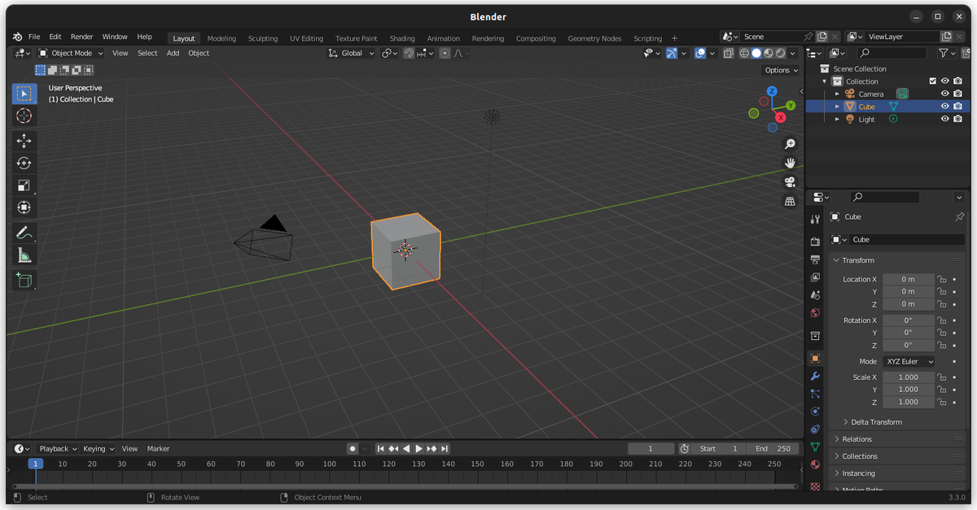This screenshot has width=977, height=510.
Task: Click the End frame 250 field
Action: point(773,448)
